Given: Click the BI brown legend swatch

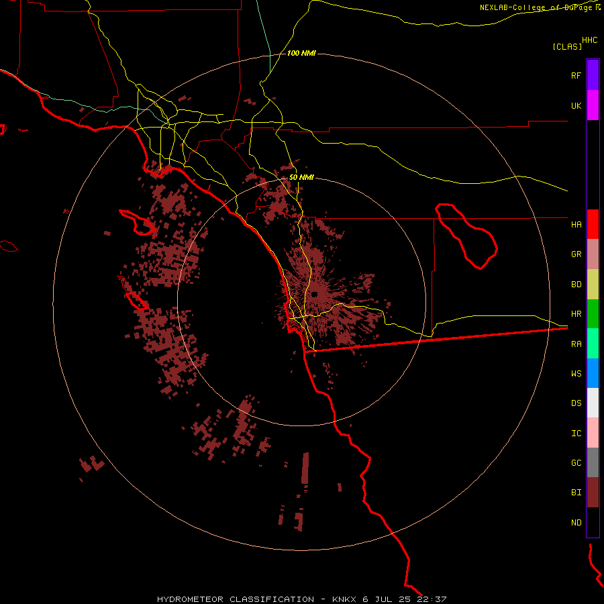Looking at the screenshot, I should point(593,493).
